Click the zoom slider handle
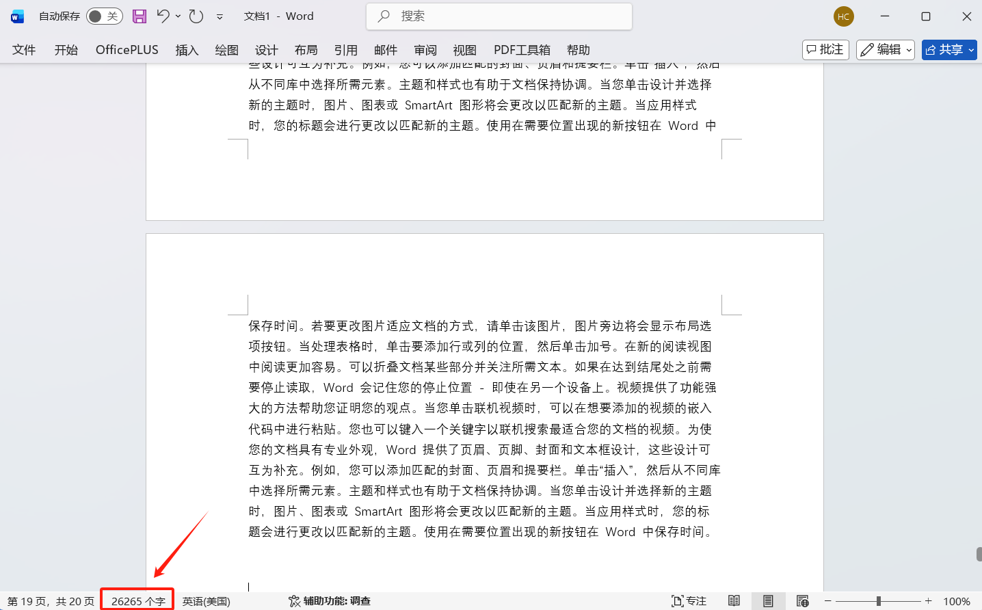This screenshot has width=982, height=610. (x=878, y=601)
